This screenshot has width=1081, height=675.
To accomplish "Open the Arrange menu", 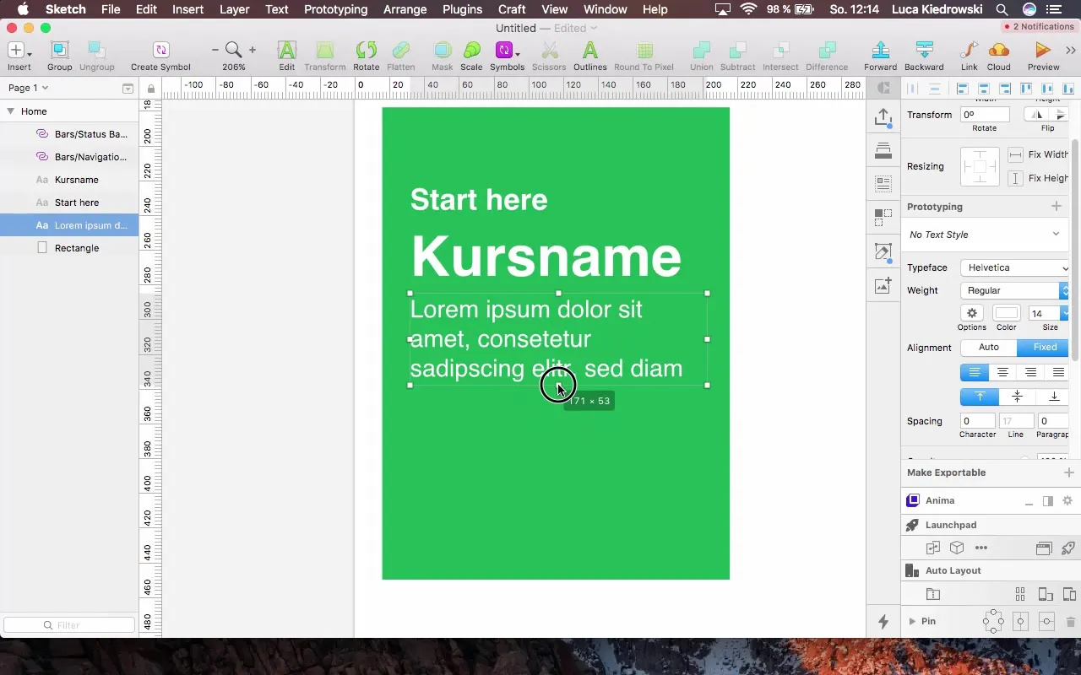I will pos(405,9).
